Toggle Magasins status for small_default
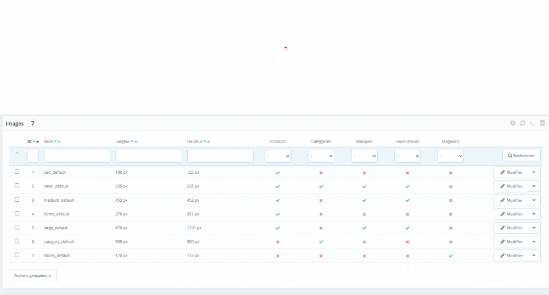The image size is (549, 295). (451, 186)
